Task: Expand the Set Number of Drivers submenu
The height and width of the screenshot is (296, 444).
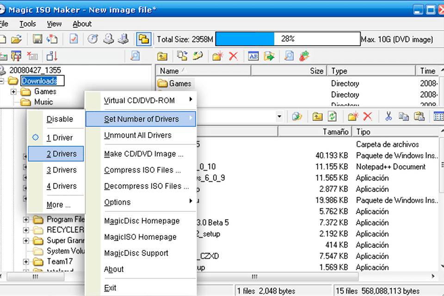Action: point(141,119)
